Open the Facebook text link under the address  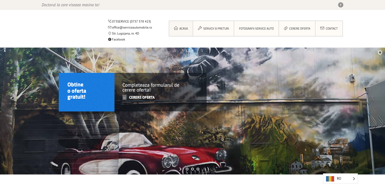[119, 39]
